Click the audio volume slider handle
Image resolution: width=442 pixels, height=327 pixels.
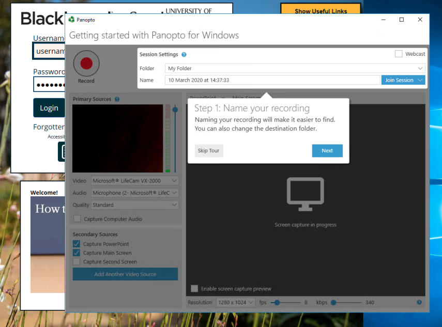[x=175, y=110]
